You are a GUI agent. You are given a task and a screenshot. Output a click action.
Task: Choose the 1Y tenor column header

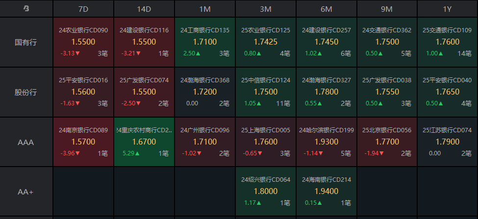point(447,9)
